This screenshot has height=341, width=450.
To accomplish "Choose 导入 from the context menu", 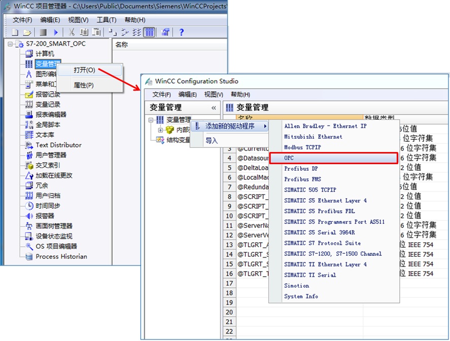I will tap(212, 141).
